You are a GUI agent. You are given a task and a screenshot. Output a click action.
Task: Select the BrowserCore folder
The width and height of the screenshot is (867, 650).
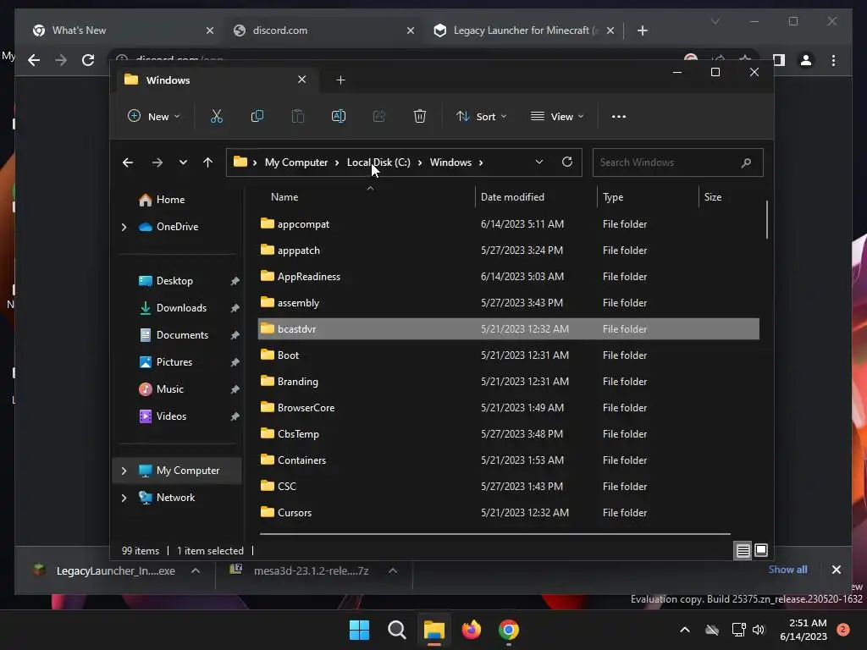tap(509, 407)
